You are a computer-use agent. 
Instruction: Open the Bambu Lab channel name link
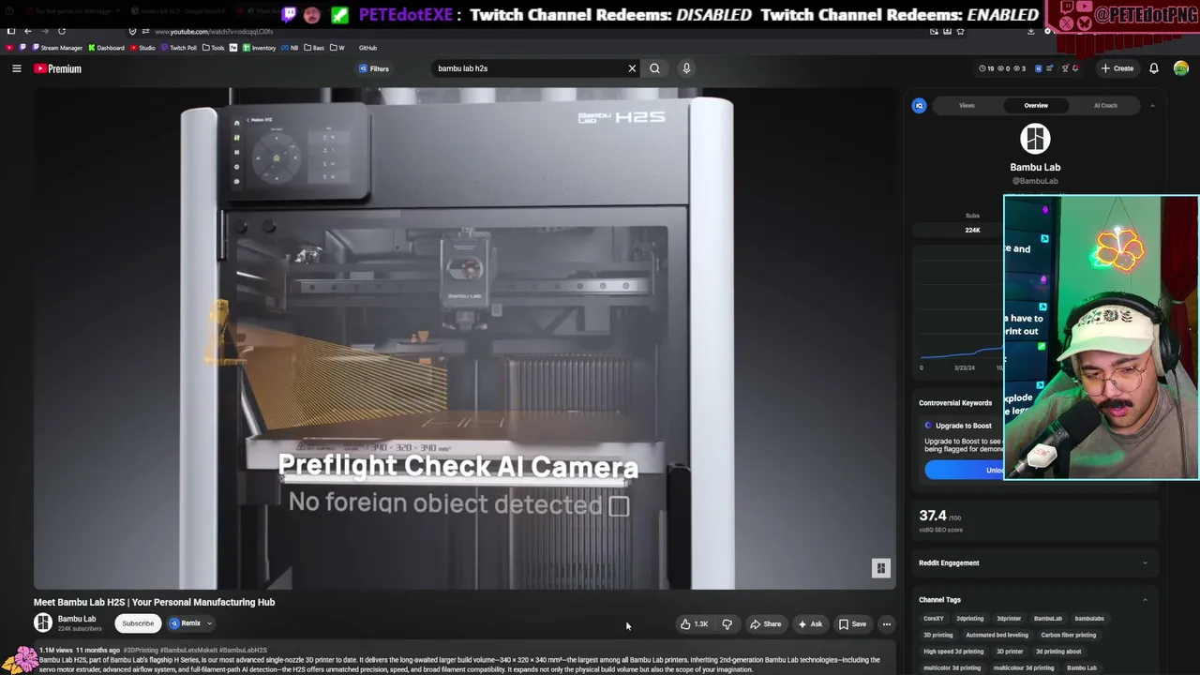click(x=77, y=619)
